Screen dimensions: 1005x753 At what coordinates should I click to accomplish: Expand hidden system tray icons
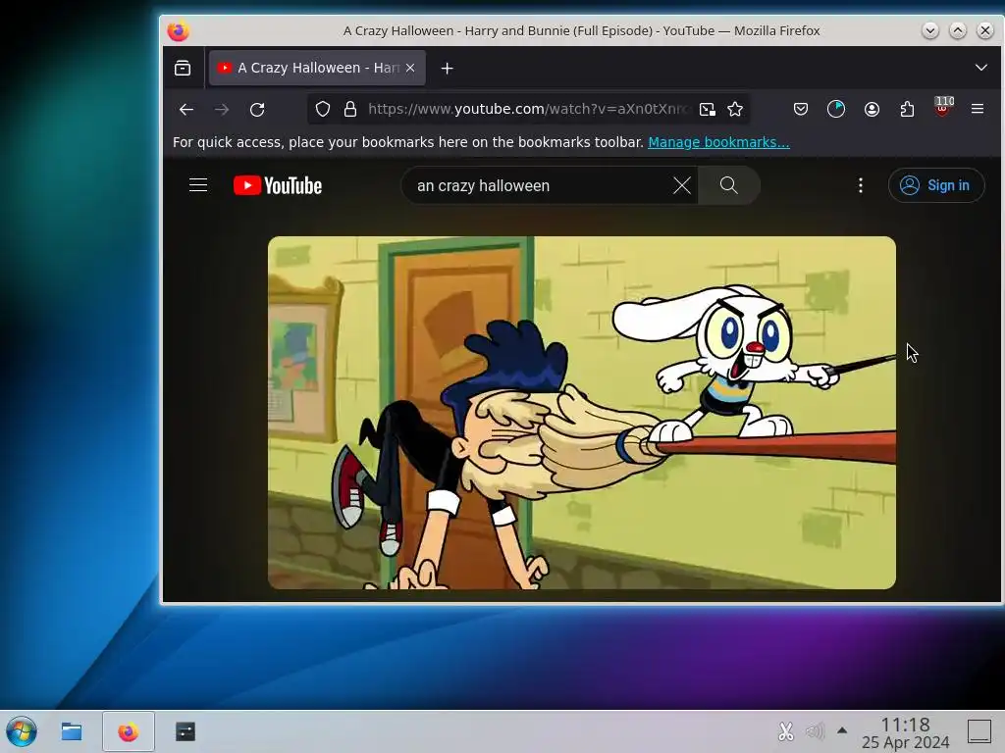tap(842, 730)
